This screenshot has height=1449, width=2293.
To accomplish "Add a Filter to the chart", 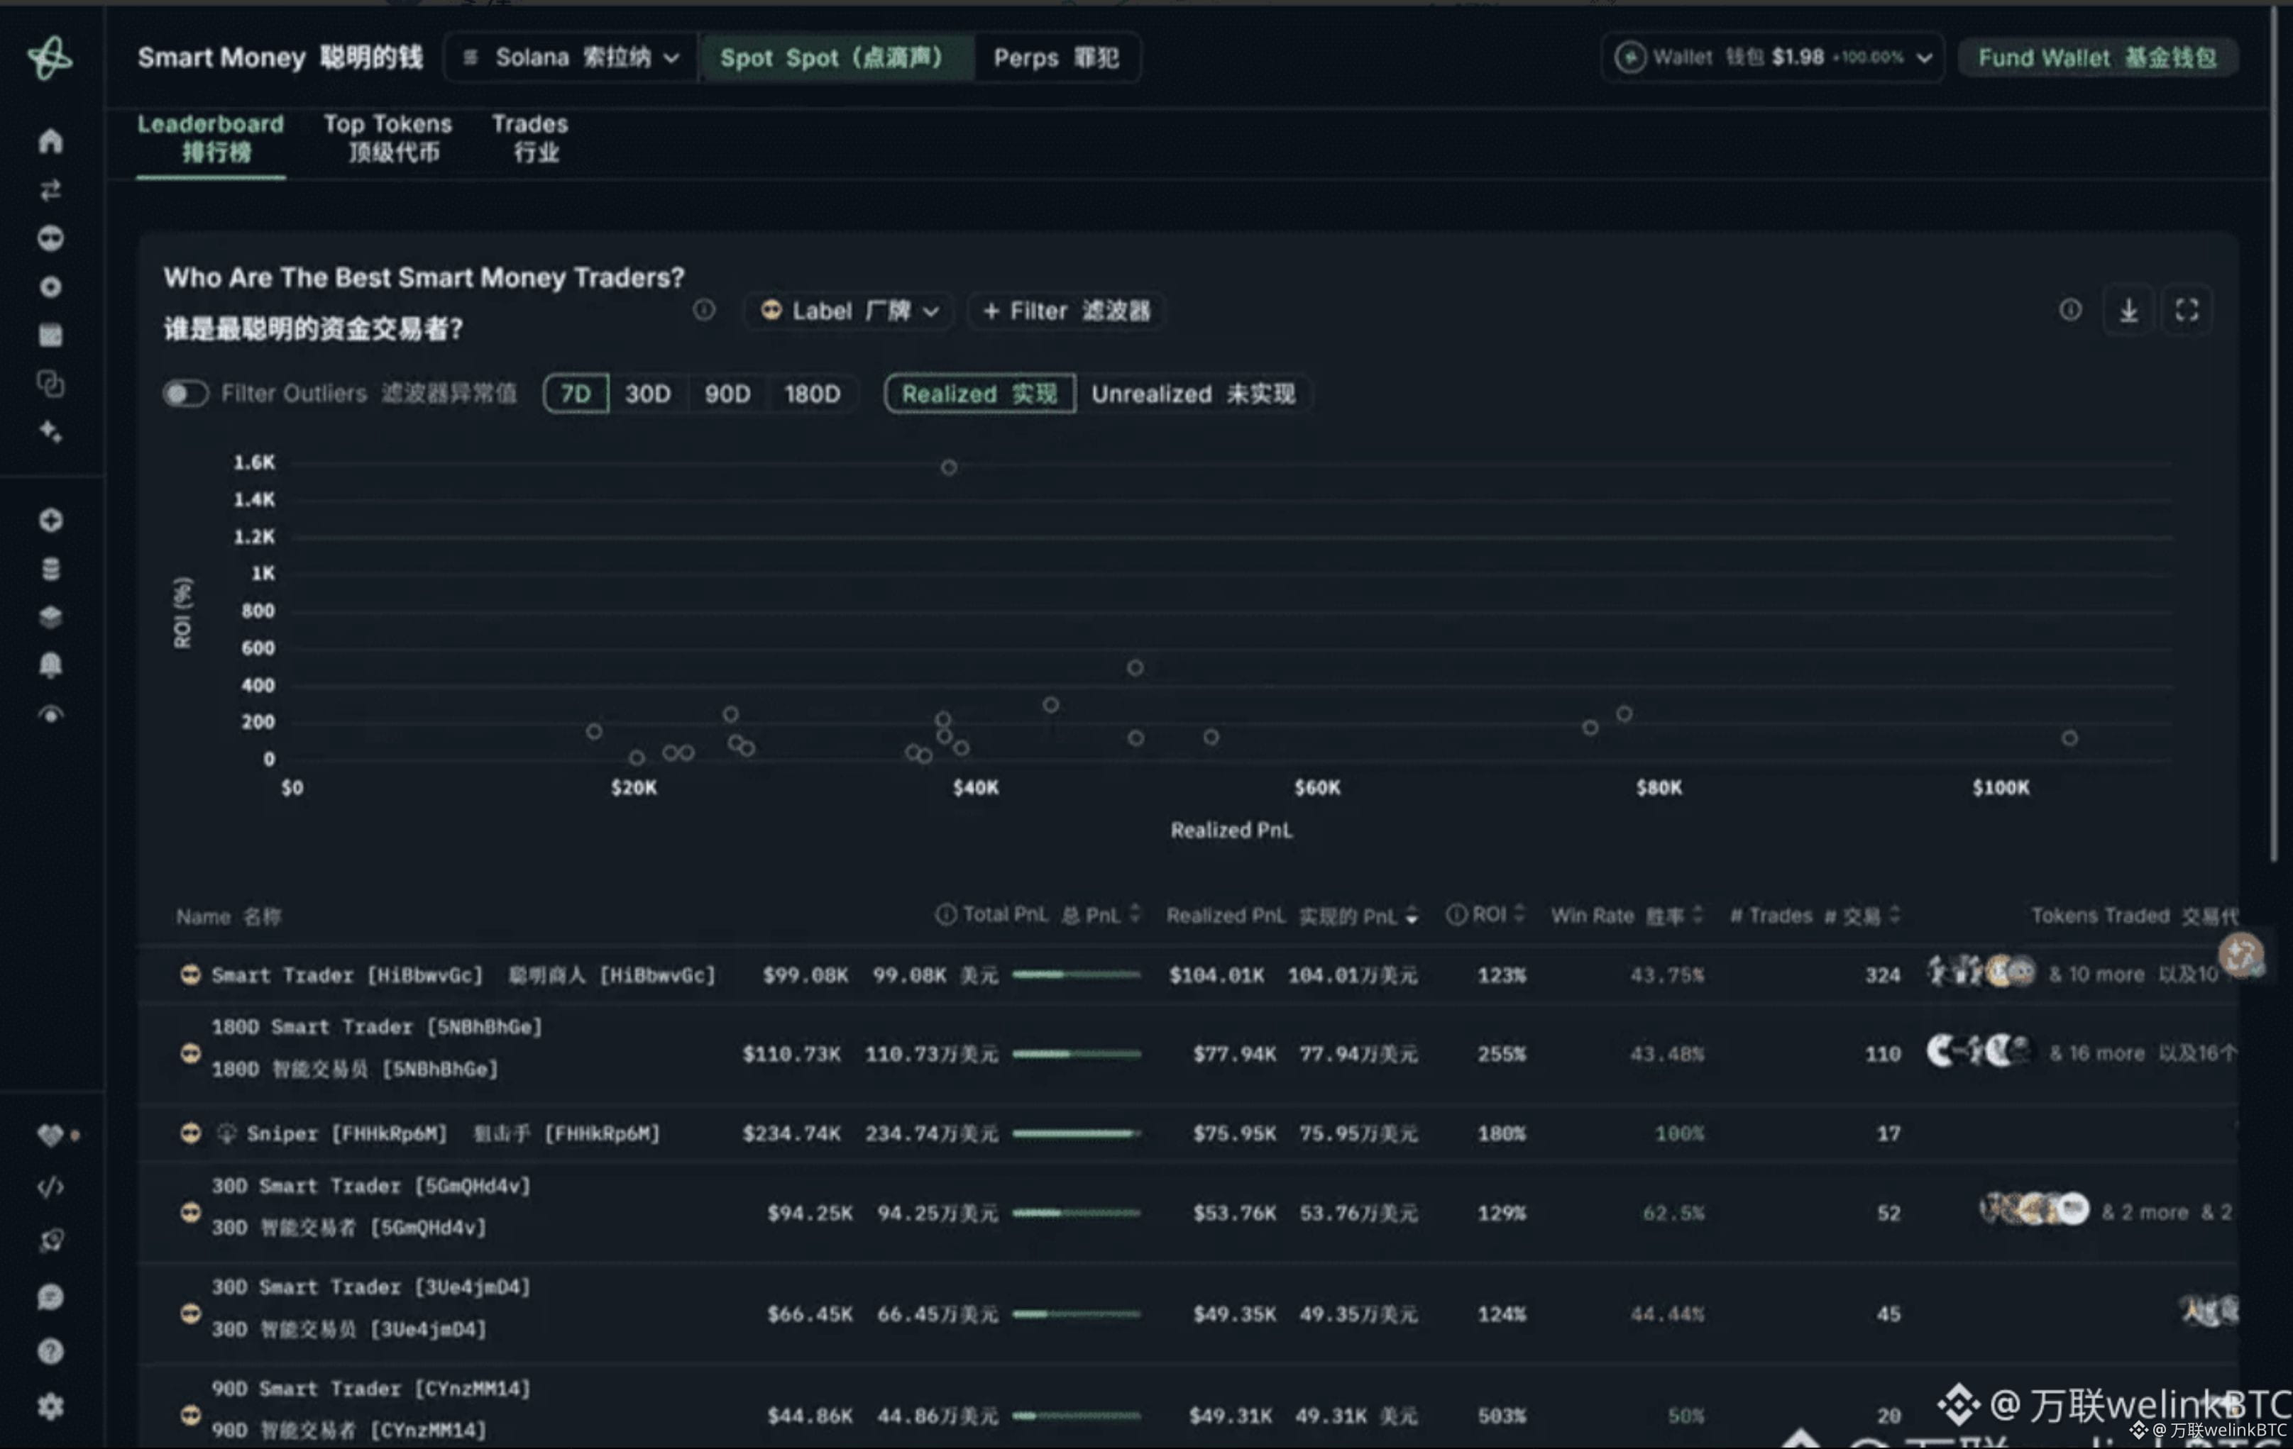I will 1067,311.
